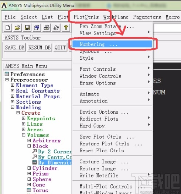Select Capture Image menu entry
181x194 pixels.
pos(112,162)
